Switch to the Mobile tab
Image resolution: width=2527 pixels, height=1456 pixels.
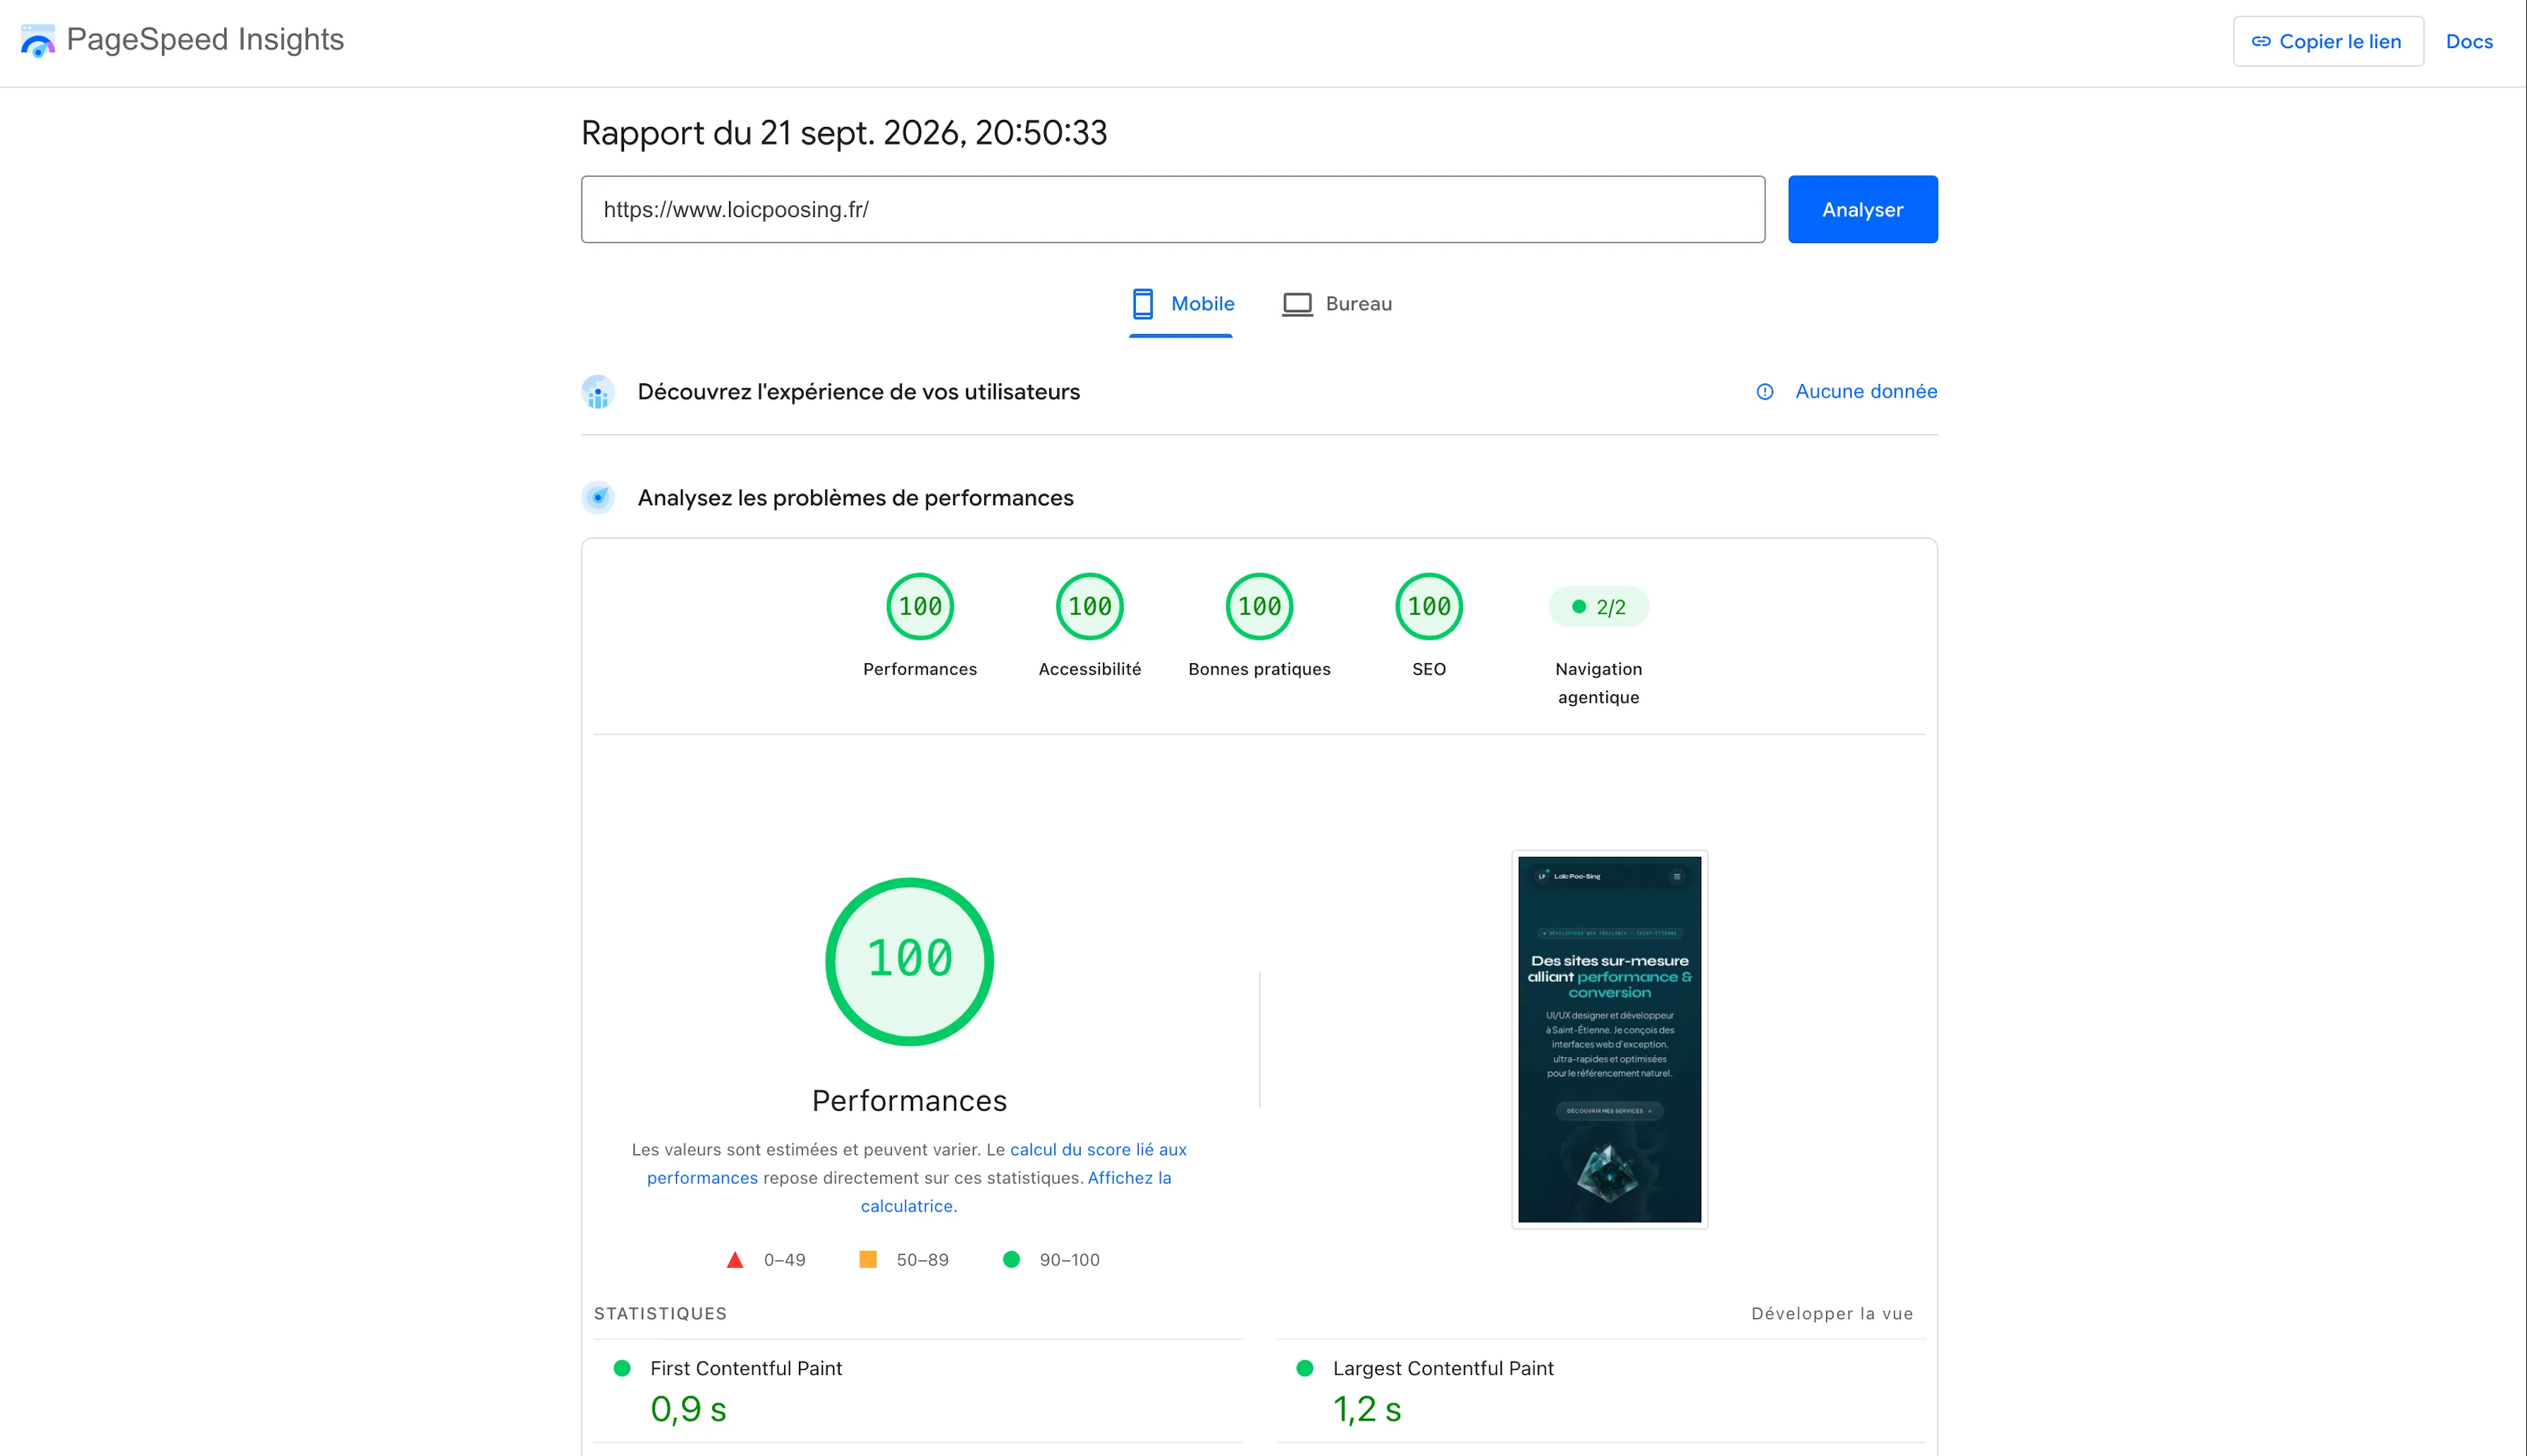pos(1182,304)
